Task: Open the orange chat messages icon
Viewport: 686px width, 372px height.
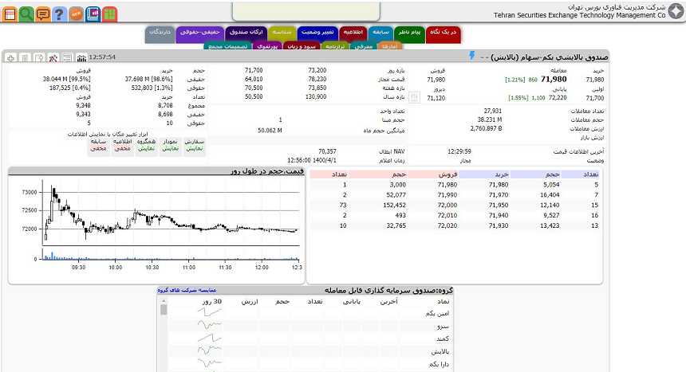Action: [42, 14]
